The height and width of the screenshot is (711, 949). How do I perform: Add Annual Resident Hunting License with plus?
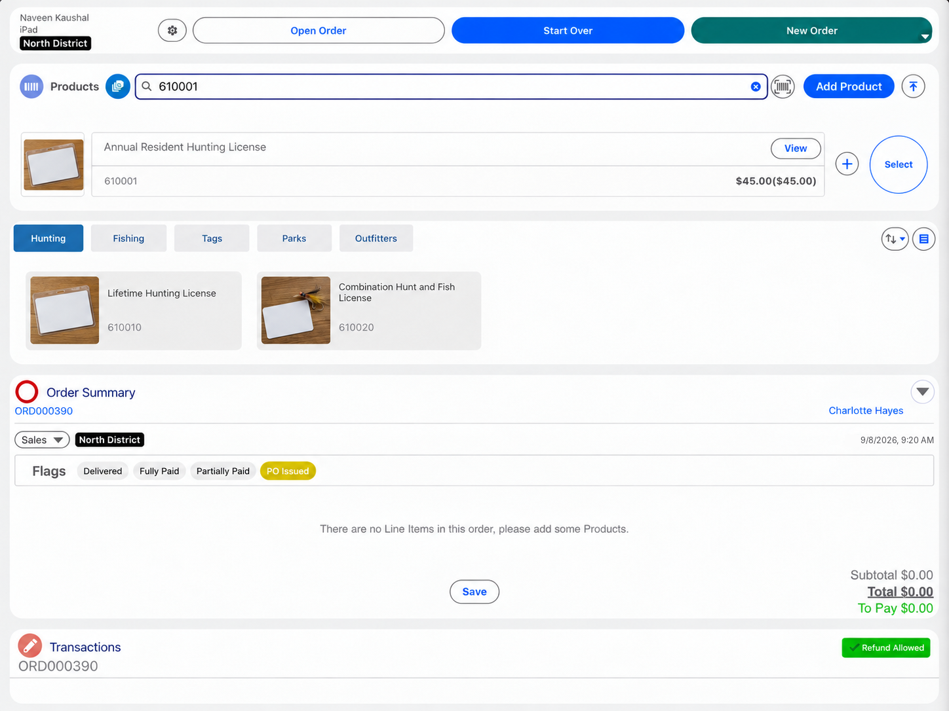(847, 164)
